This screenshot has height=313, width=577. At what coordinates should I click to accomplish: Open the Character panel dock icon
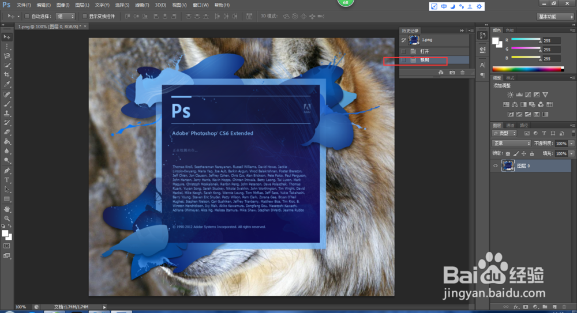(482, 65)
